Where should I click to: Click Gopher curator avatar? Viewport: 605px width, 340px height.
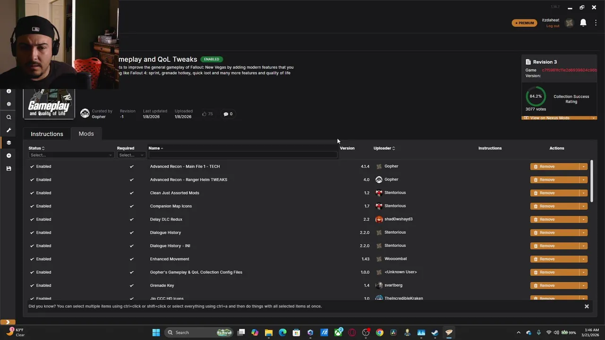point(85,113)
